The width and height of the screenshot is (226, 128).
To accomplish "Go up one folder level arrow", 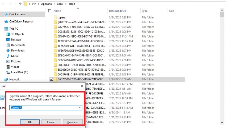I will coord(20,4).
